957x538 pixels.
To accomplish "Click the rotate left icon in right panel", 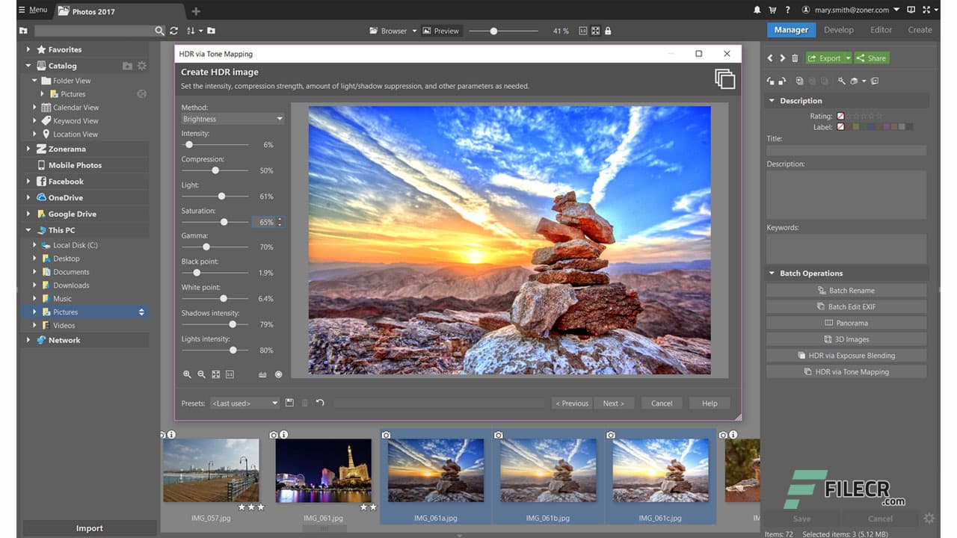I will [x=772, y=81].
